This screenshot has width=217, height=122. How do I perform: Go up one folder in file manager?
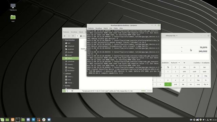pos(73,36)
